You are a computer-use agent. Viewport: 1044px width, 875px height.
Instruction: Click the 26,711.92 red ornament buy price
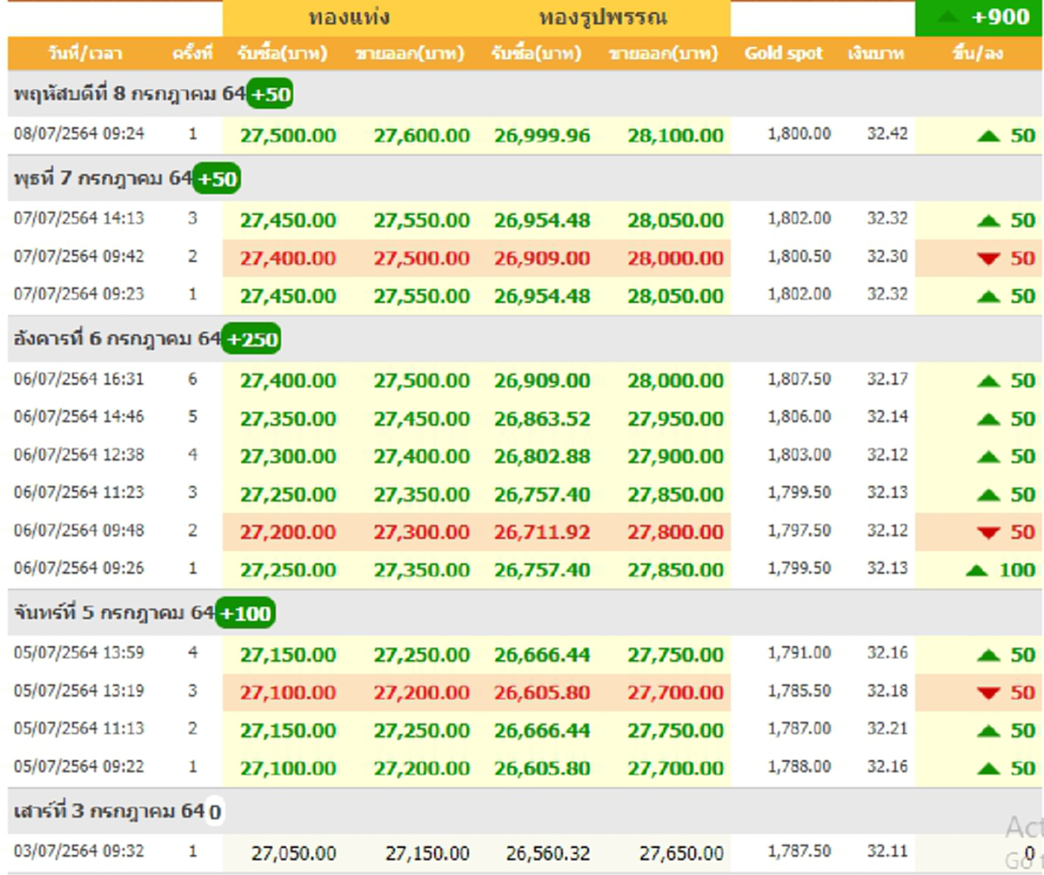click(542, 532)
